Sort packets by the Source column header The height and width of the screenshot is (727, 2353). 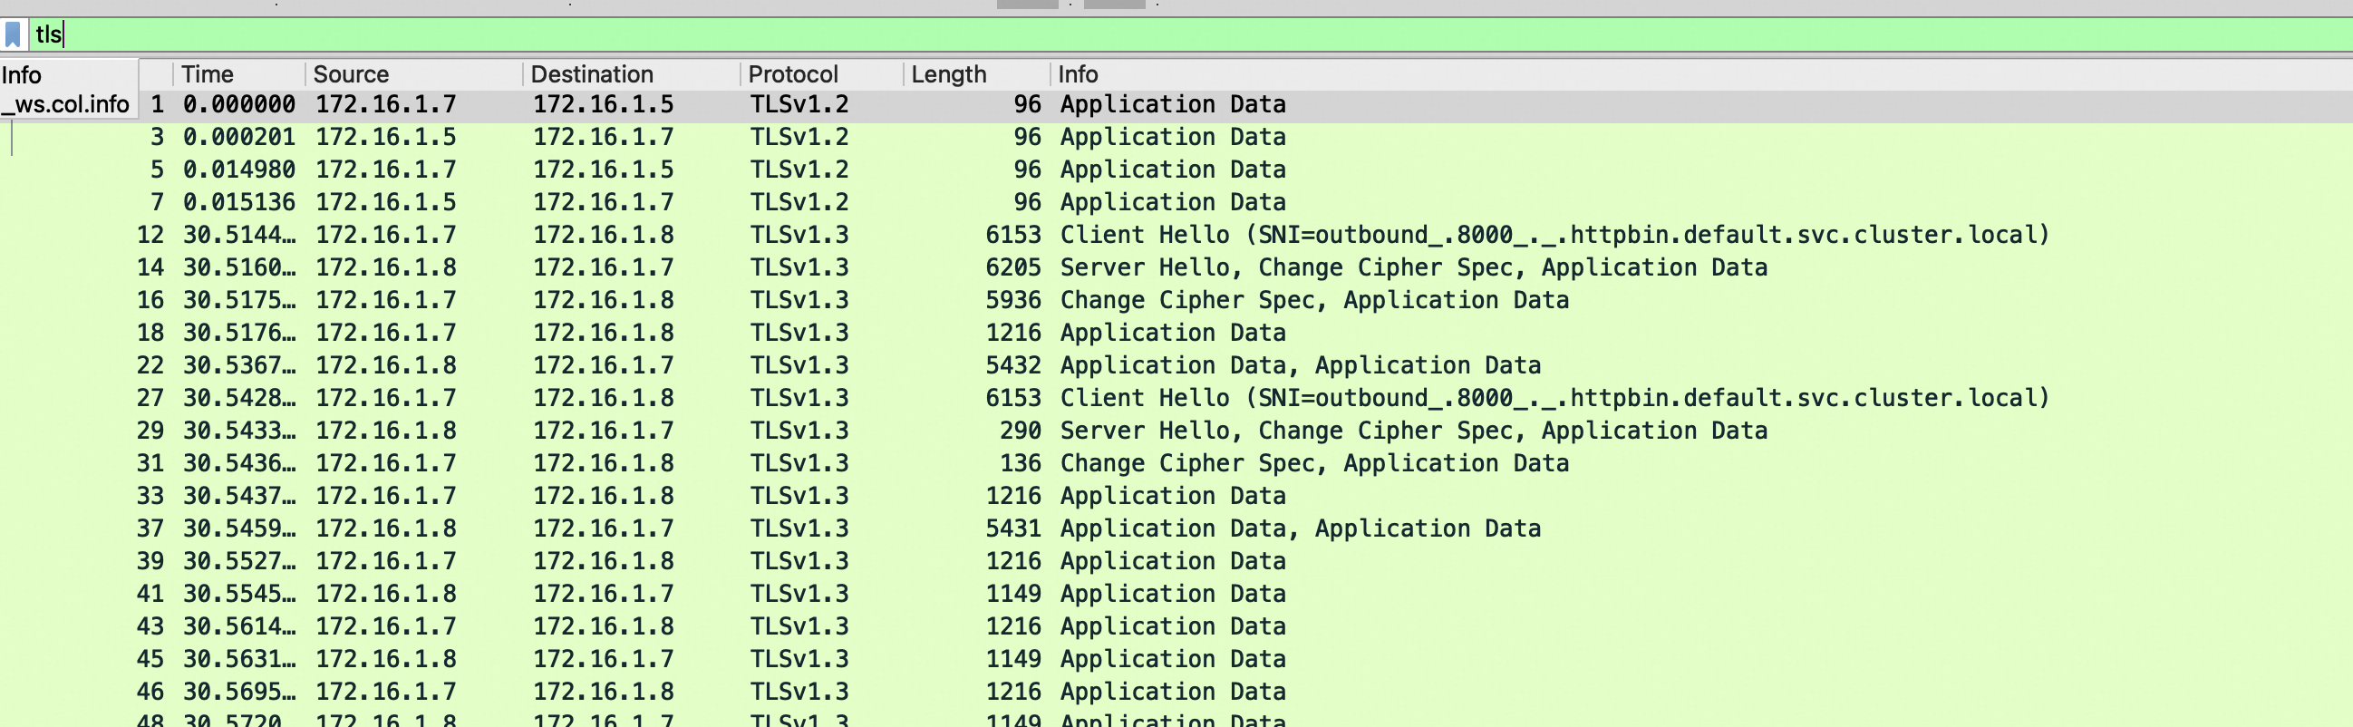tap(414, 74)
